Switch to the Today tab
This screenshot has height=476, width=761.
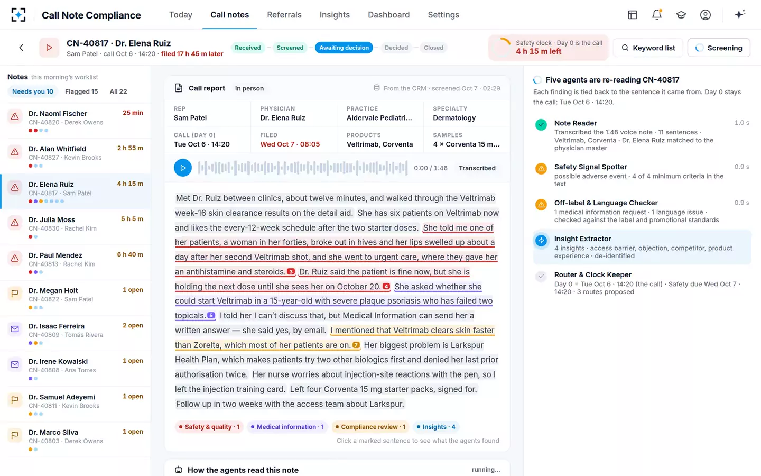tap(181, 15)
